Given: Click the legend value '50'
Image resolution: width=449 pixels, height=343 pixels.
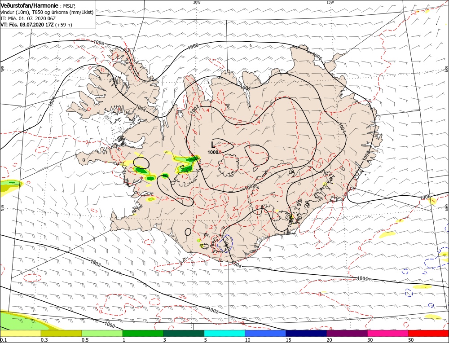Looking at the screenshot, I should (411, 340).
